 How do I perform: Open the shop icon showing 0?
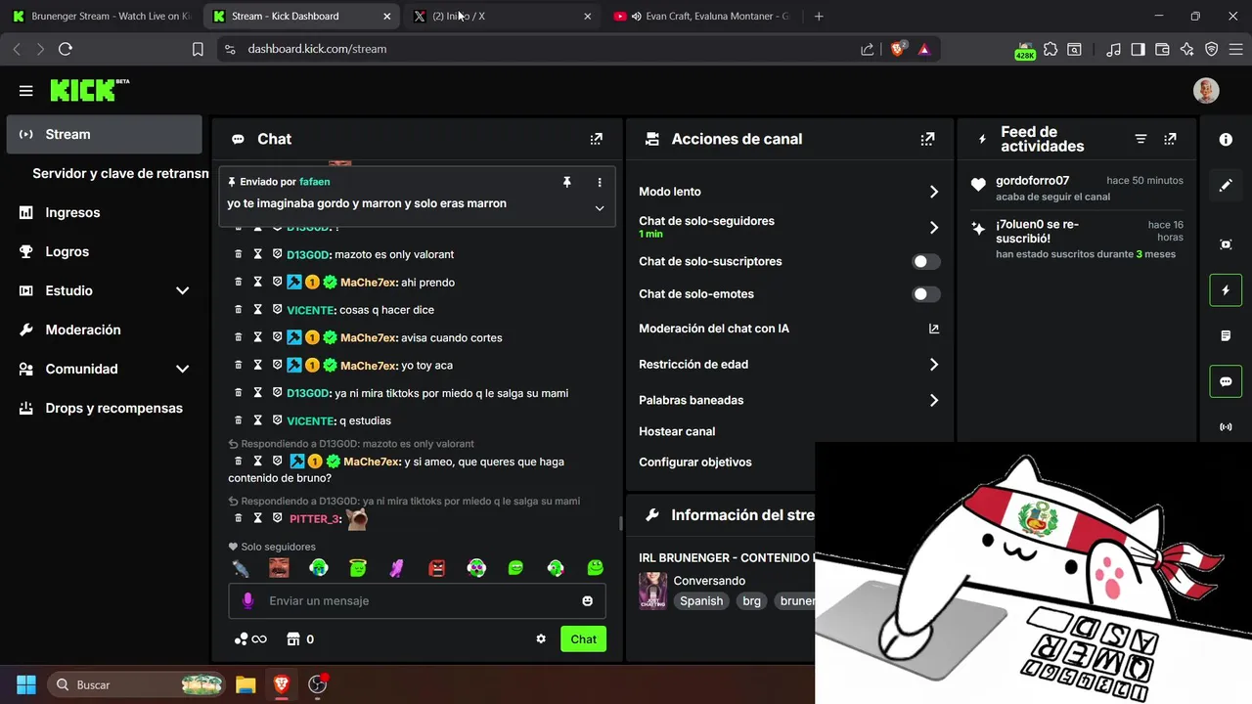pyautogui.click(x=292, y=639)
